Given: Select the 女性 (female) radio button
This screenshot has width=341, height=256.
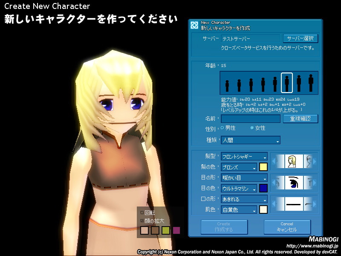Looking at the screenshot, I should 252,128.
